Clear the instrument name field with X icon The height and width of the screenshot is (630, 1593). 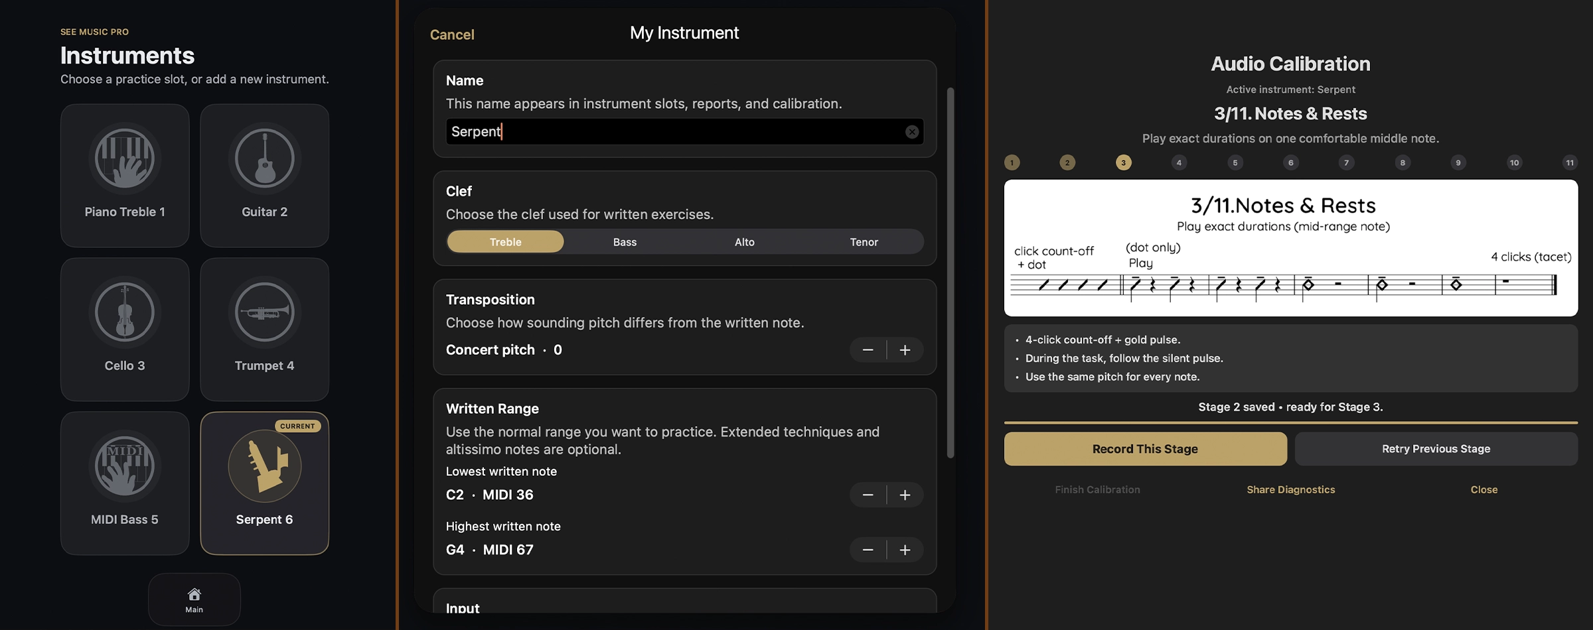pos(912,132)
